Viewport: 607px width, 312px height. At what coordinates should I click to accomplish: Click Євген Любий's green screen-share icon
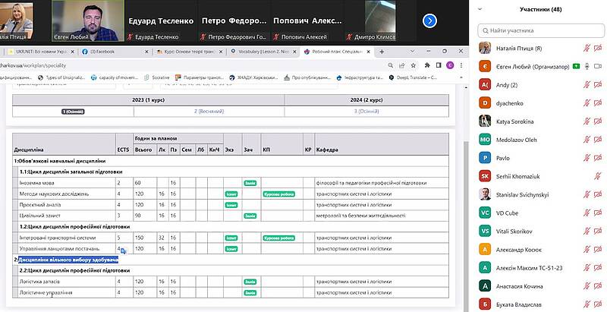click(576, 67)
